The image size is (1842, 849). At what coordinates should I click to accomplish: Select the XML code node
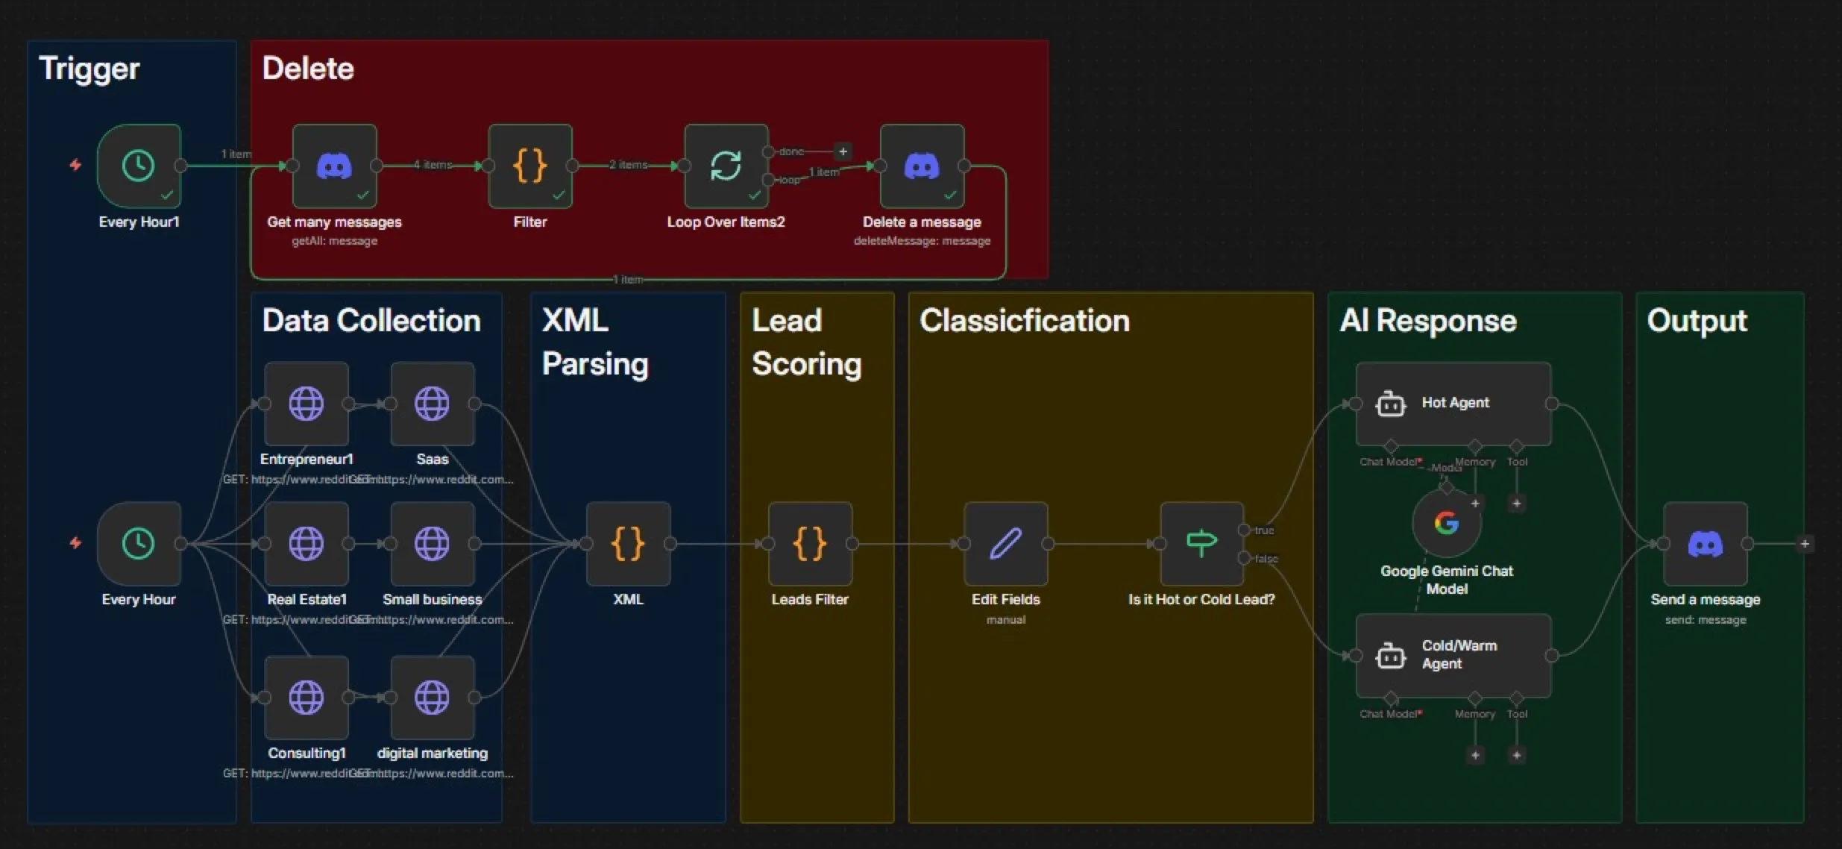[628, 543]
